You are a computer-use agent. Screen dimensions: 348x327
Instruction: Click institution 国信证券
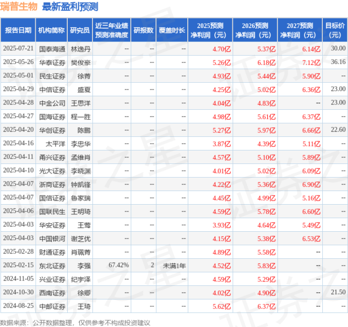52,198
